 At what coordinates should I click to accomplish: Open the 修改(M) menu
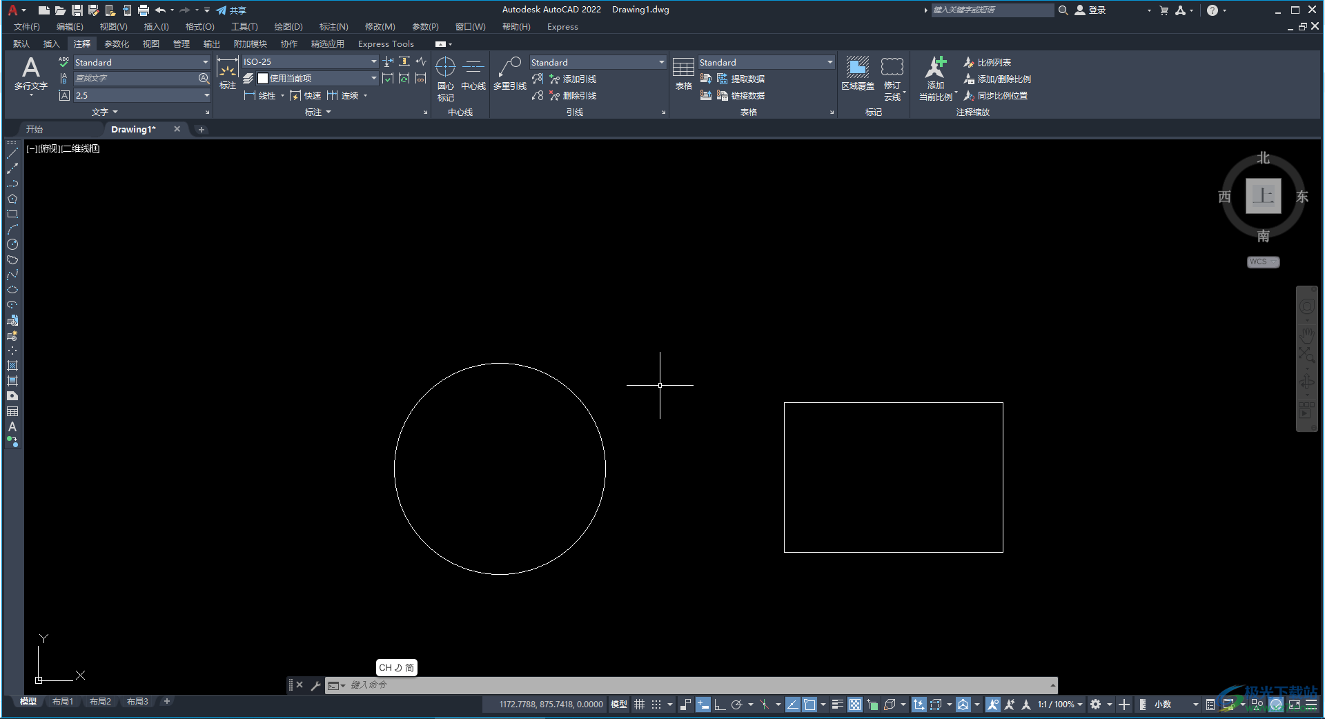(x=380, y=27)
